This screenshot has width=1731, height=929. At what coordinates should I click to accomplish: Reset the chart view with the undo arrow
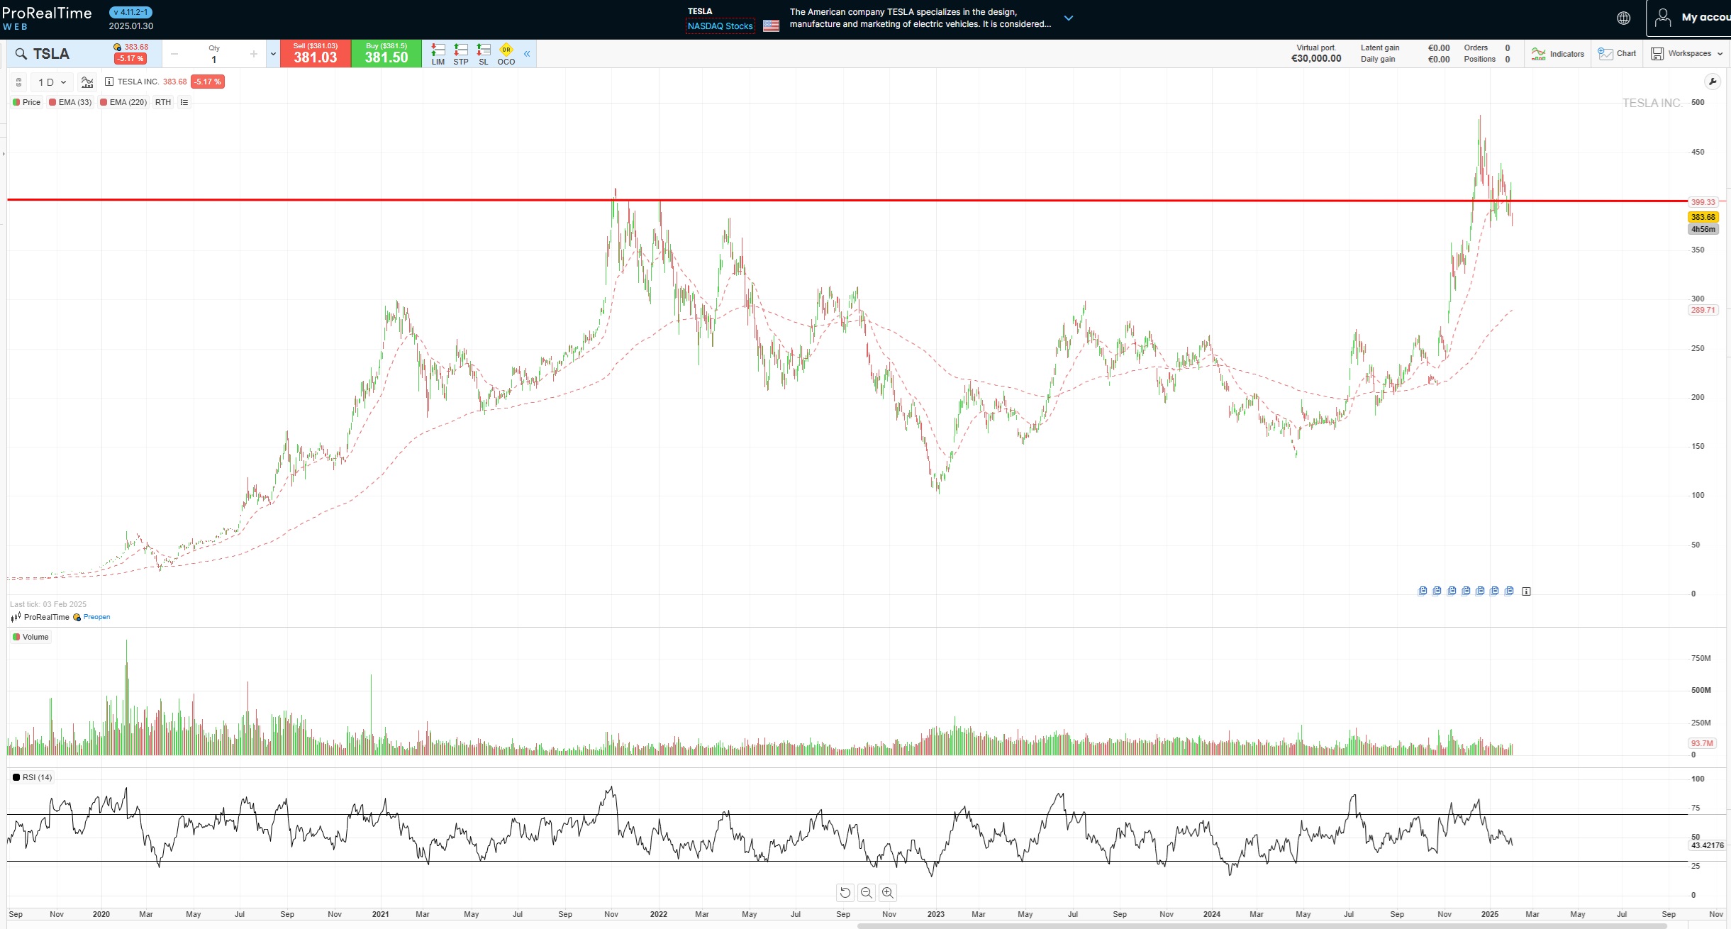tap(845, 893)
